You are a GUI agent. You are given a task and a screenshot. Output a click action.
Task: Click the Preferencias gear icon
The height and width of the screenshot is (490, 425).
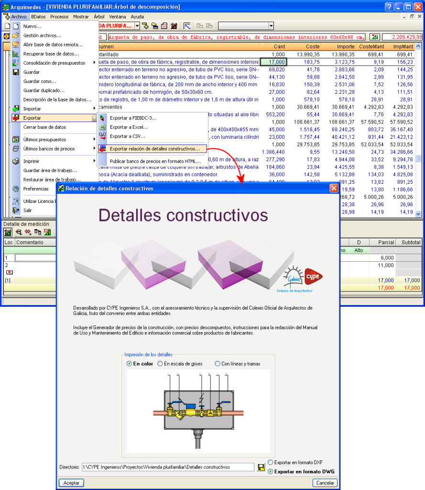(16, 189)
